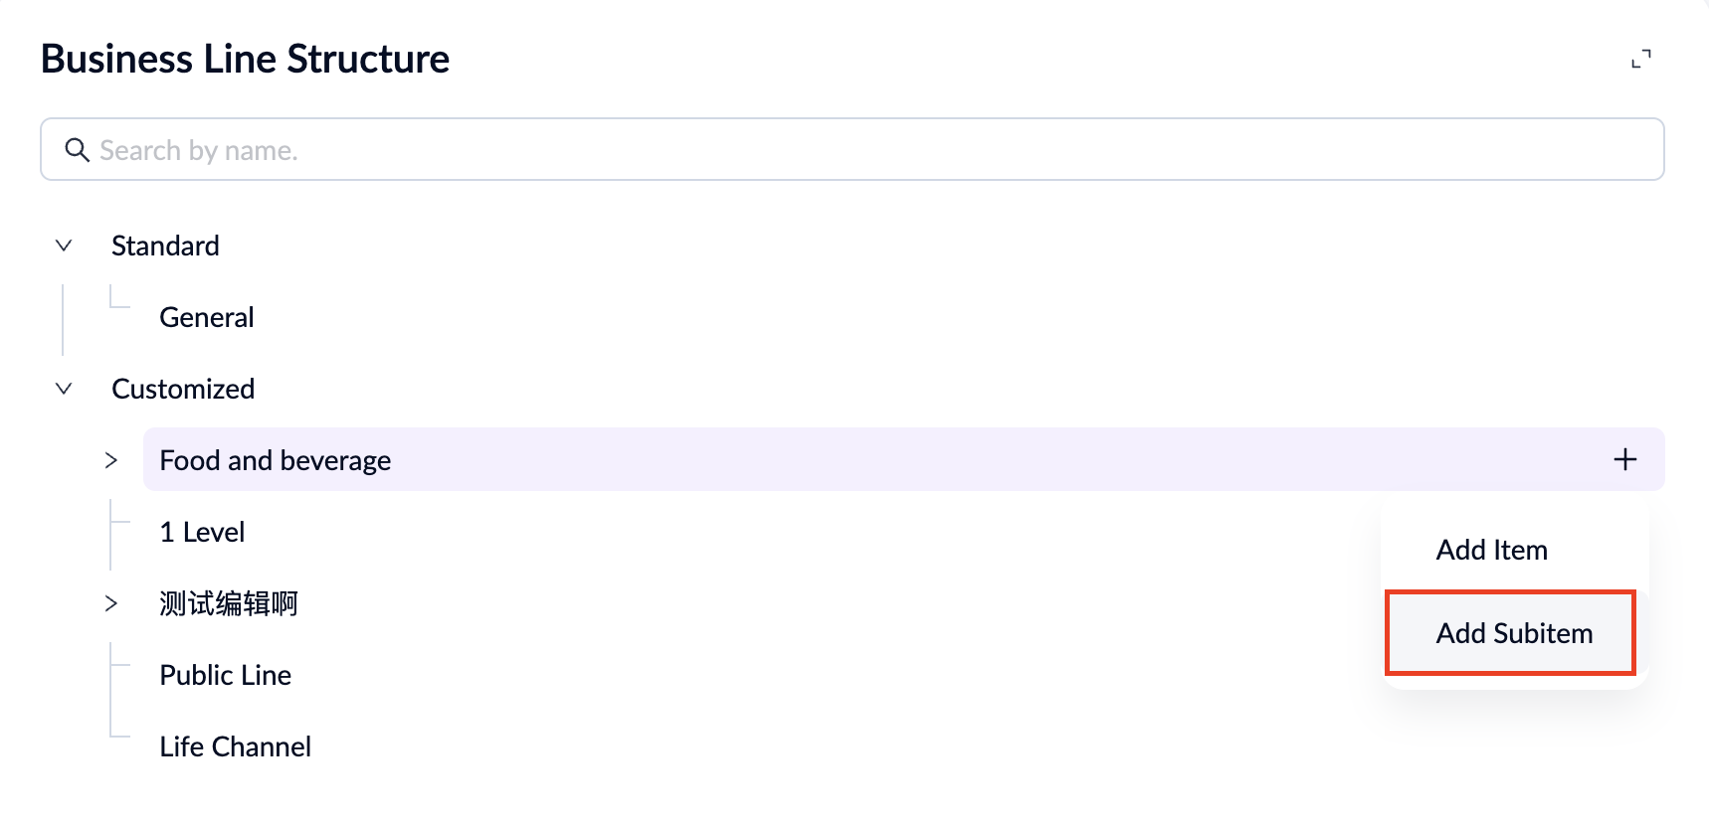
Task: Collapse the Standard tree node
Action: (x=63, y=245)
